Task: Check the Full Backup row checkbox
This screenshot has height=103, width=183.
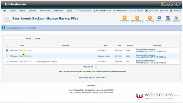Action: (x=7, y=62)
